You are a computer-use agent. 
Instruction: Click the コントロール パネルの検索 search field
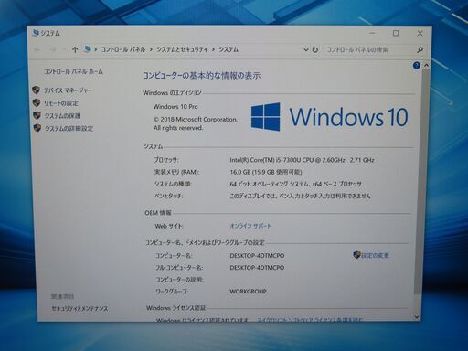point(368,49)
